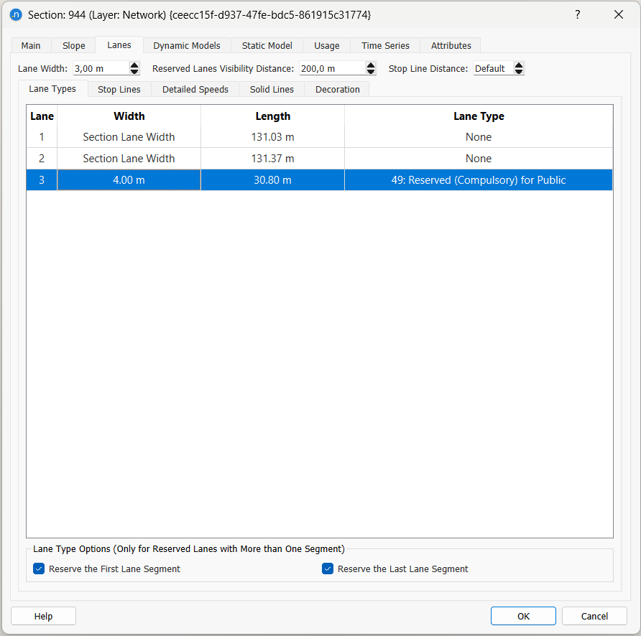Click Lane Type cell of lane 3
641x636 pixels.
[x=478, y=180]
